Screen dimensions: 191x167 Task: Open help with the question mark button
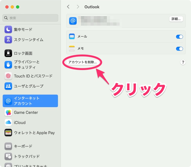coord(183,62)
